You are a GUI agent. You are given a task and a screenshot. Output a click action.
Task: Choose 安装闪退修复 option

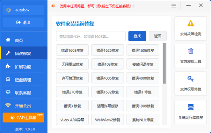click(143, 64)
